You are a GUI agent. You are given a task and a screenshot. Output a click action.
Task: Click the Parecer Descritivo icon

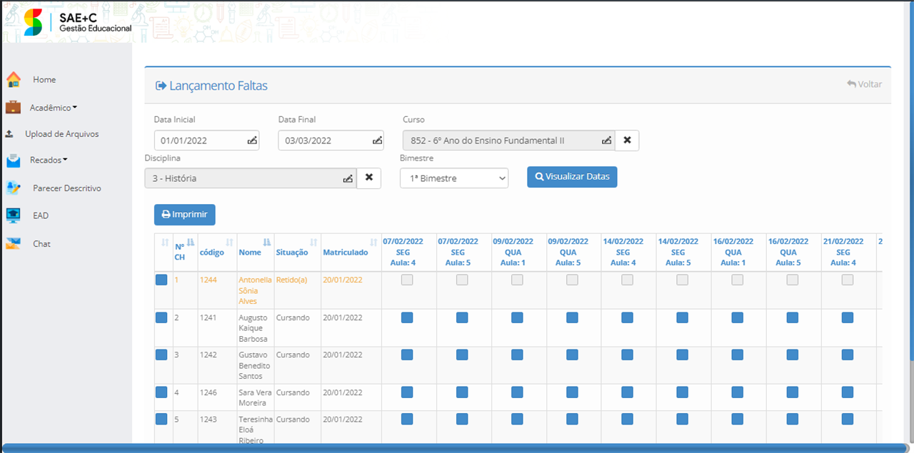(13, 188)
